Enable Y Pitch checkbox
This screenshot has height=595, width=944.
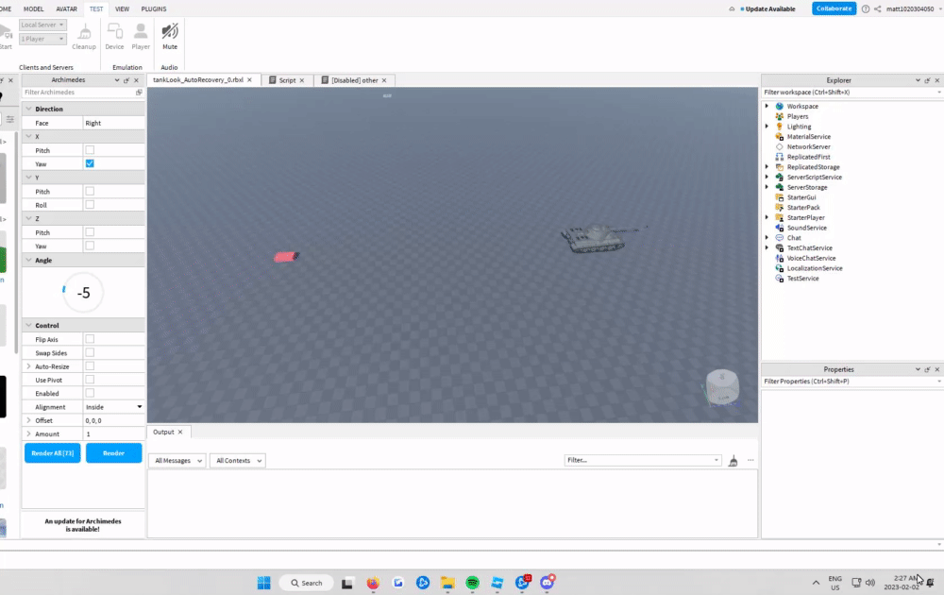click(x=90, y=191)
